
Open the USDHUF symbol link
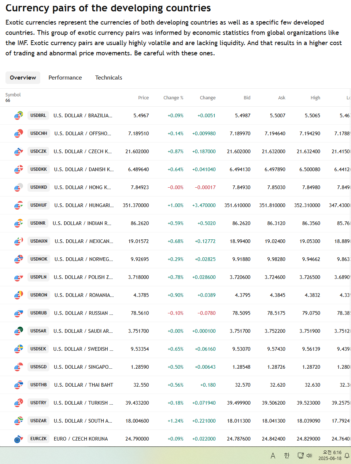pos(39,205)
